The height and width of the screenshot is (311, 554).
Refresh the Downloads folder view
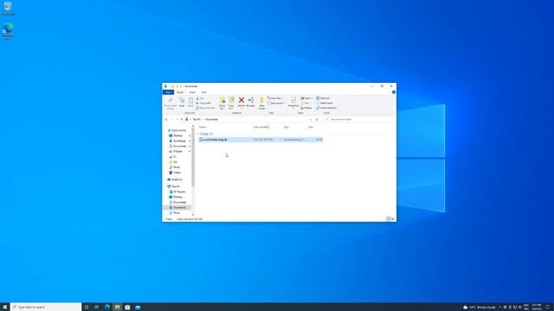(x=317, y=119)
